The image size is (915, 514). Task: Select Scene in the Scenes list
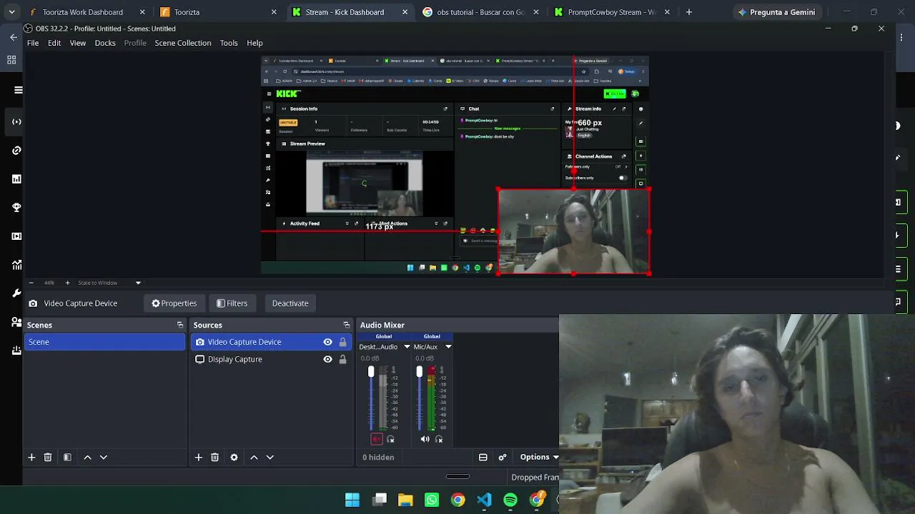[x=105, y=342]
